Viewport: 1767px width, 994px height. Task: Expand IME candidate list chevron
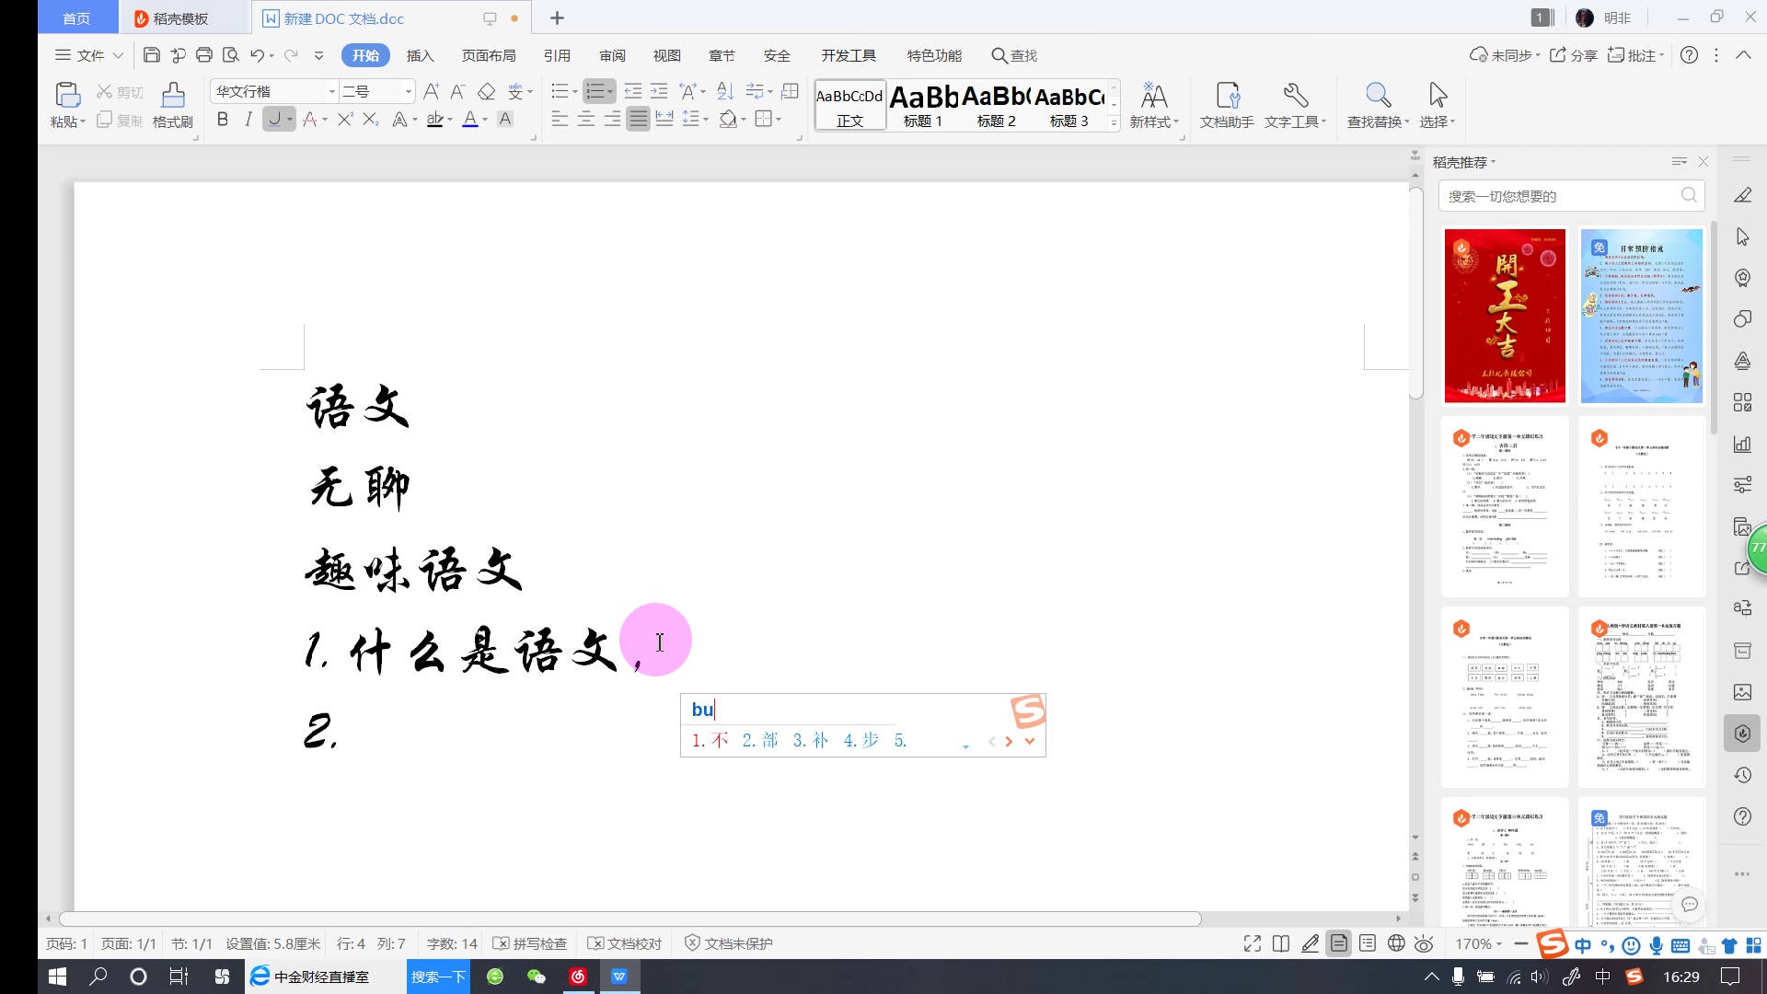pos(1030,741)
